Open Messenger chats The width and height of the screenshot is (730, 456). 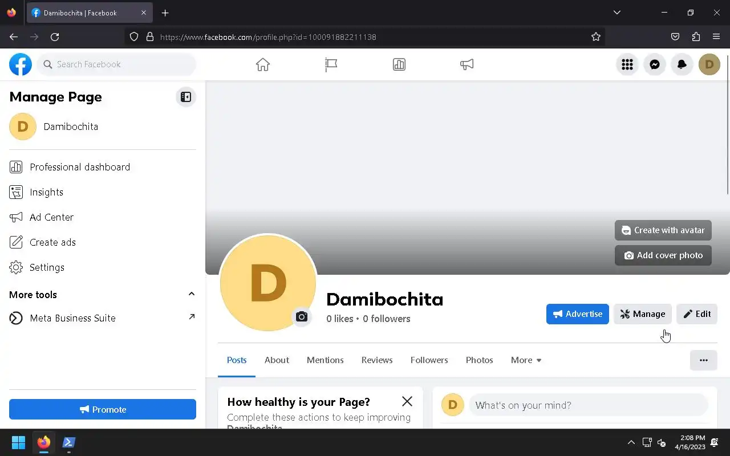(x=655, y=64)
